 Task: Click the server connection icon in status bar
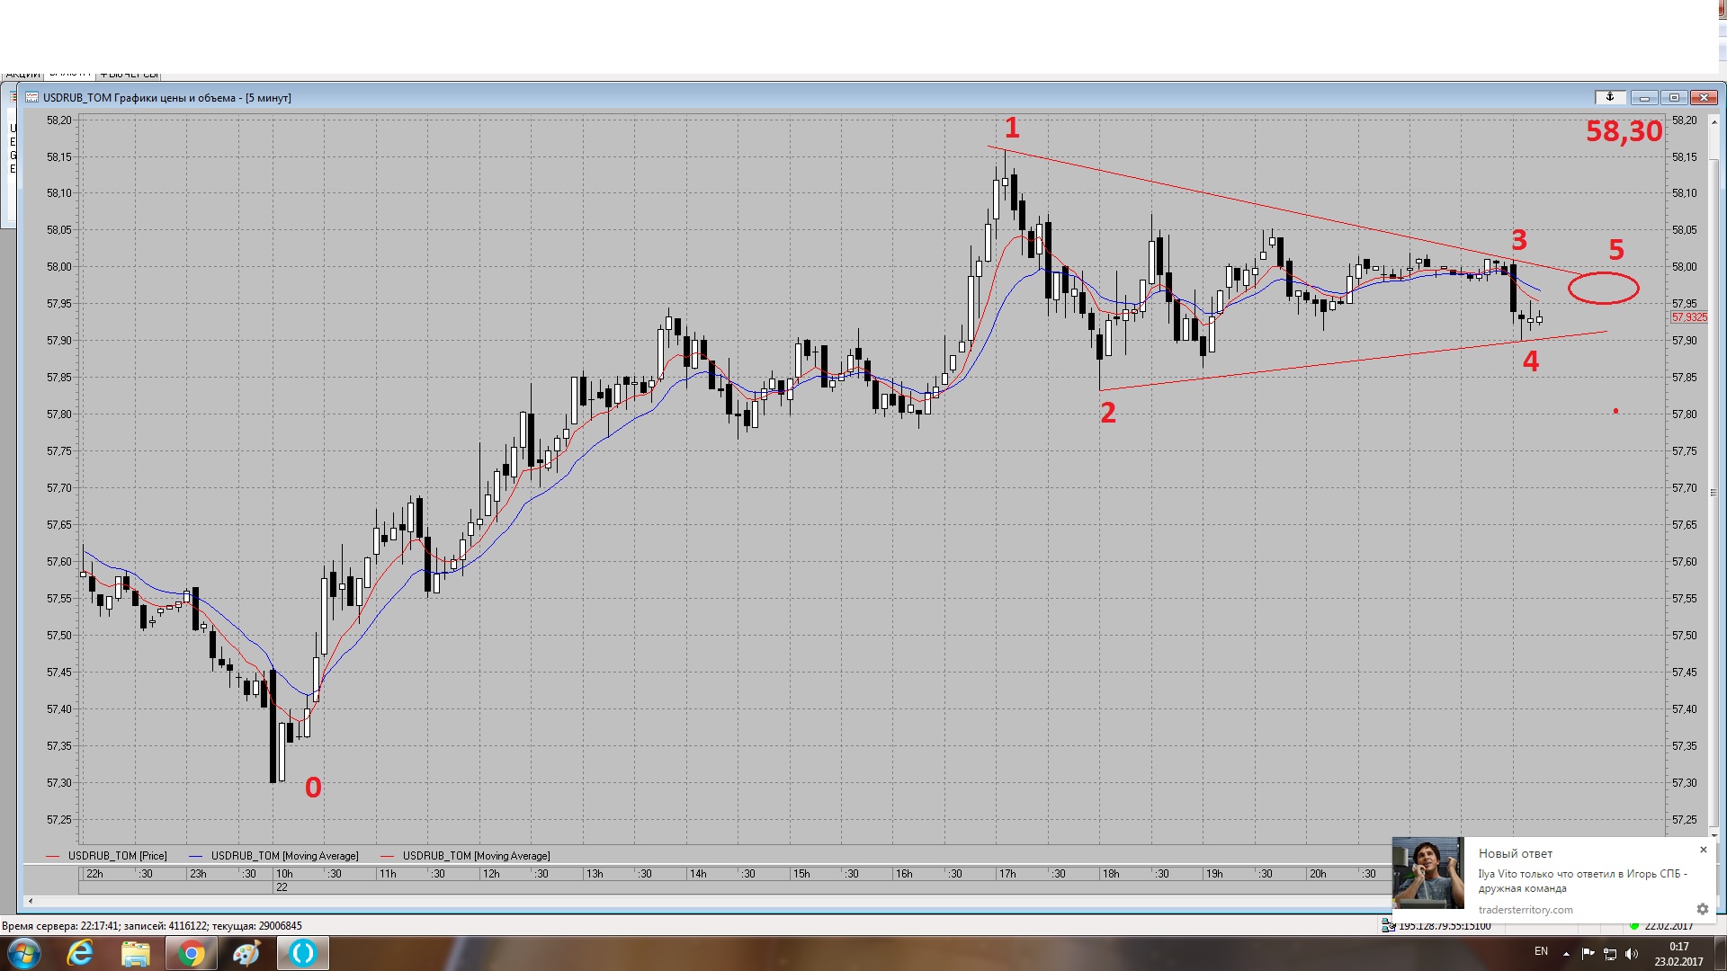pyautogui.click(x=1388, y=926)
